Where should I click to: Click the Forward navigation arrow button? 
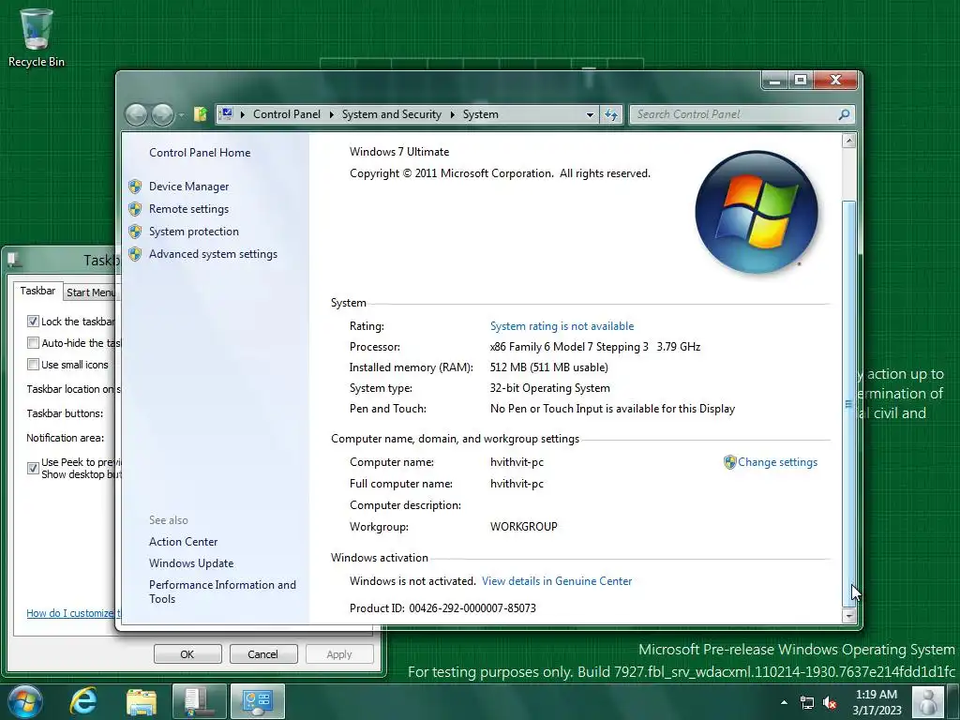[163, 114]
